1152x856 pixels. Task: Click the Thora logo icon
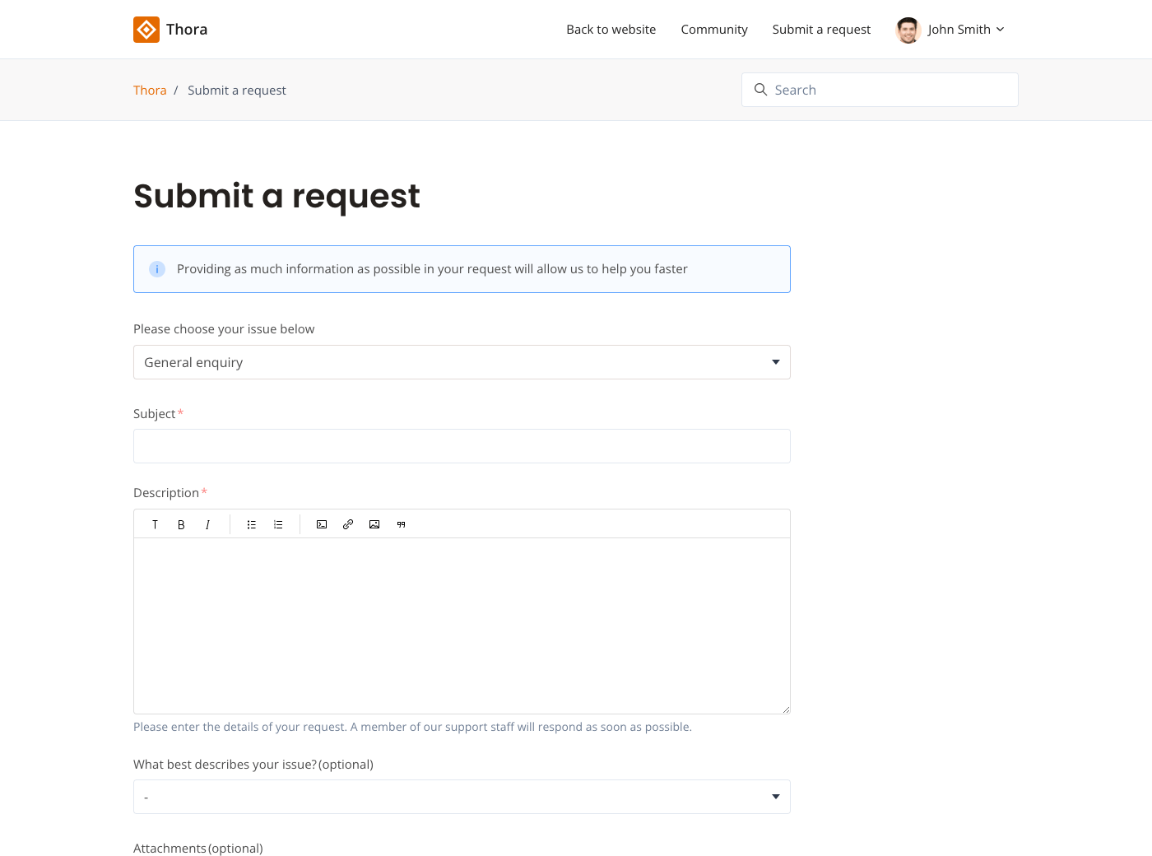click(x=146, y=30)
